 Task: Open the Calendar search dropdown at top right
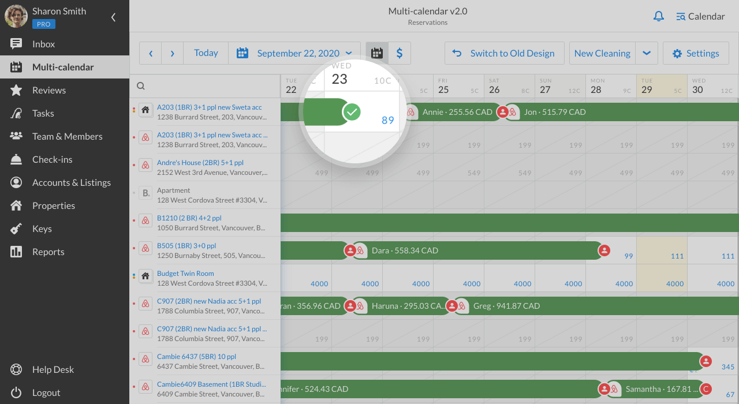coord(700,16)
